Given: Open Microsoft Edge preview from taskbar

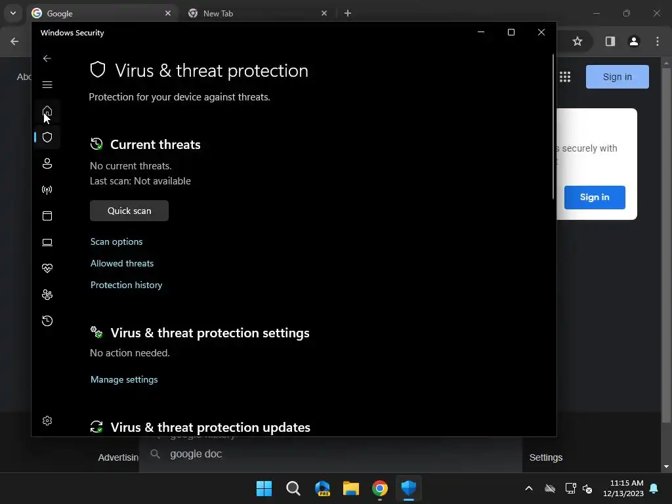Looking at the screenshot, I should pos(322,488).
